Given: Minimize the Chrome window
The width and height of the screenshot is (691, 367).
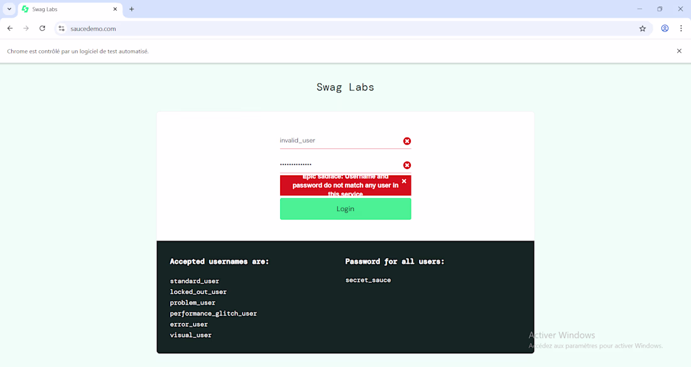Looking at the screenshot, I should [639, 9].
